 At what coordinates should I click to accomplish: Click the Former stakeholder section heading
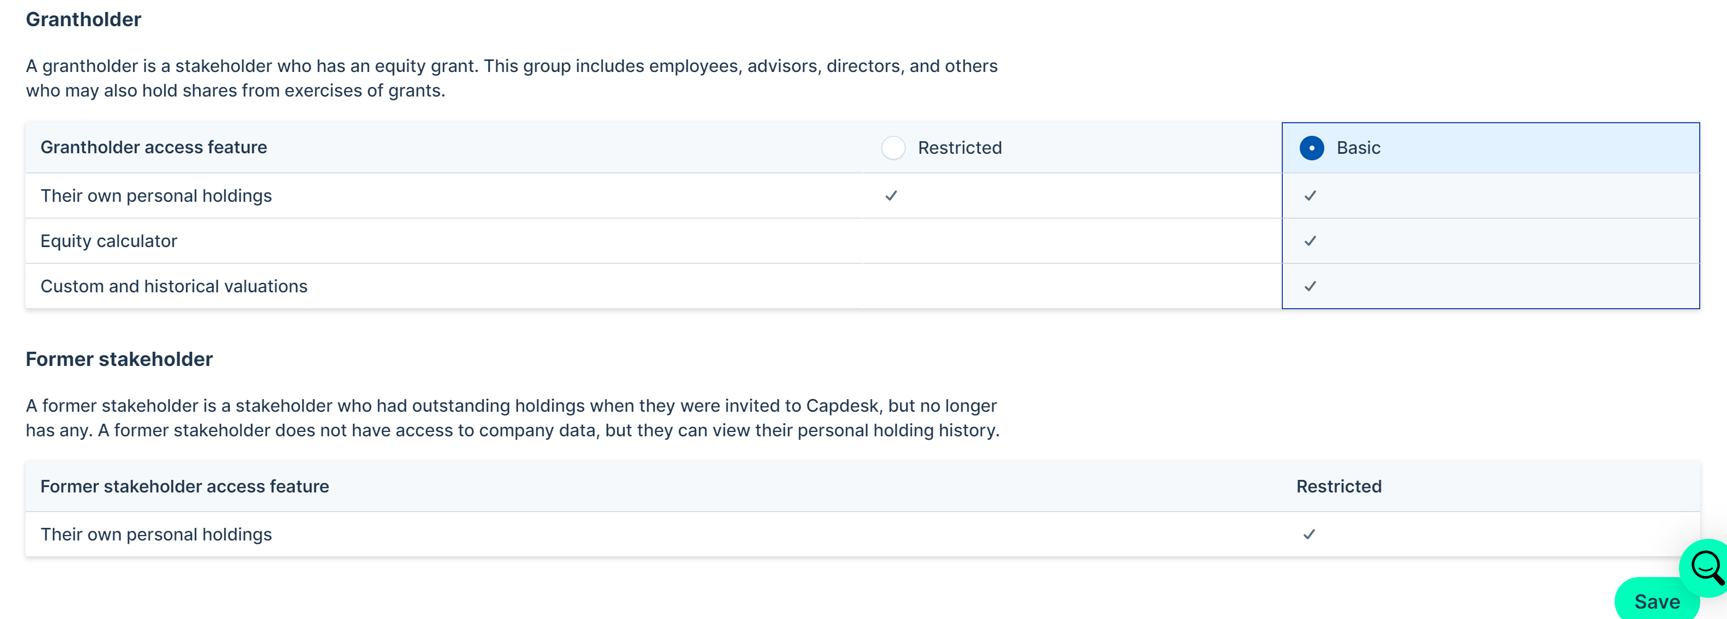(x=119, y=359)
